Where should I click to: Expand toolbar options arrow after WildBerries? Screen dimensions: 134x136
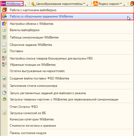pos(25,5)
